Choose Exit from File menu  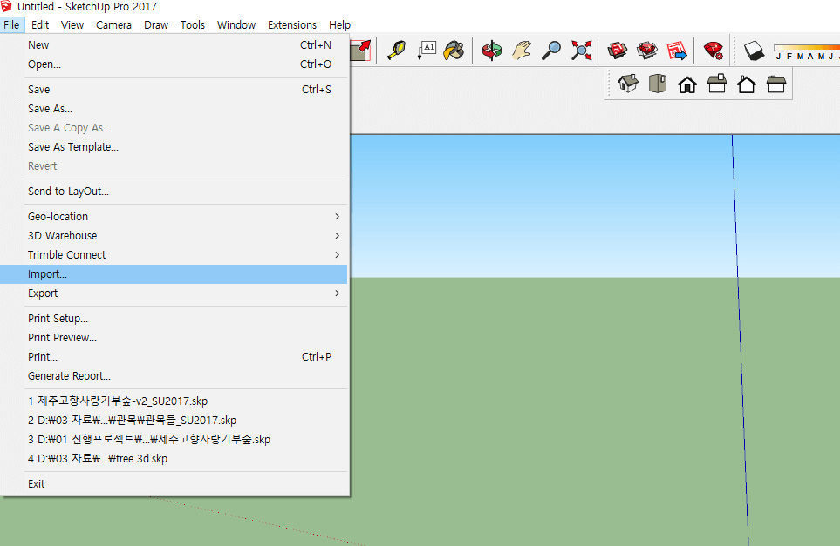coord(174,484)
